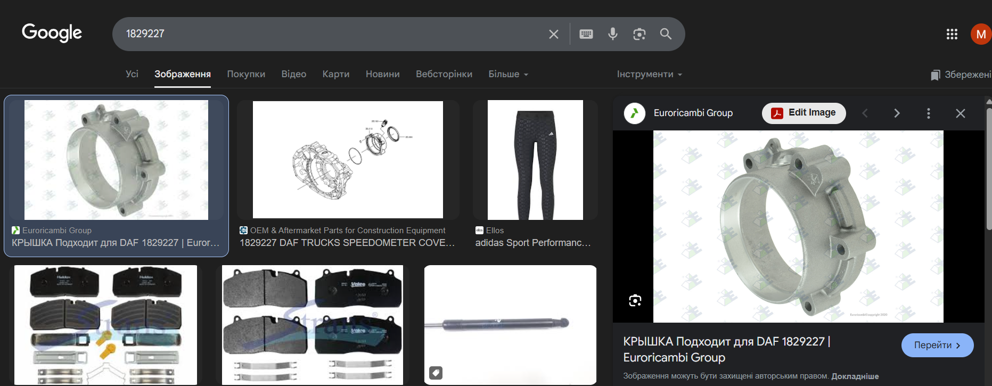Viewport: 992px width, 386px height.
Task: Open preview panel three-dot options
Action: point(929,113)
